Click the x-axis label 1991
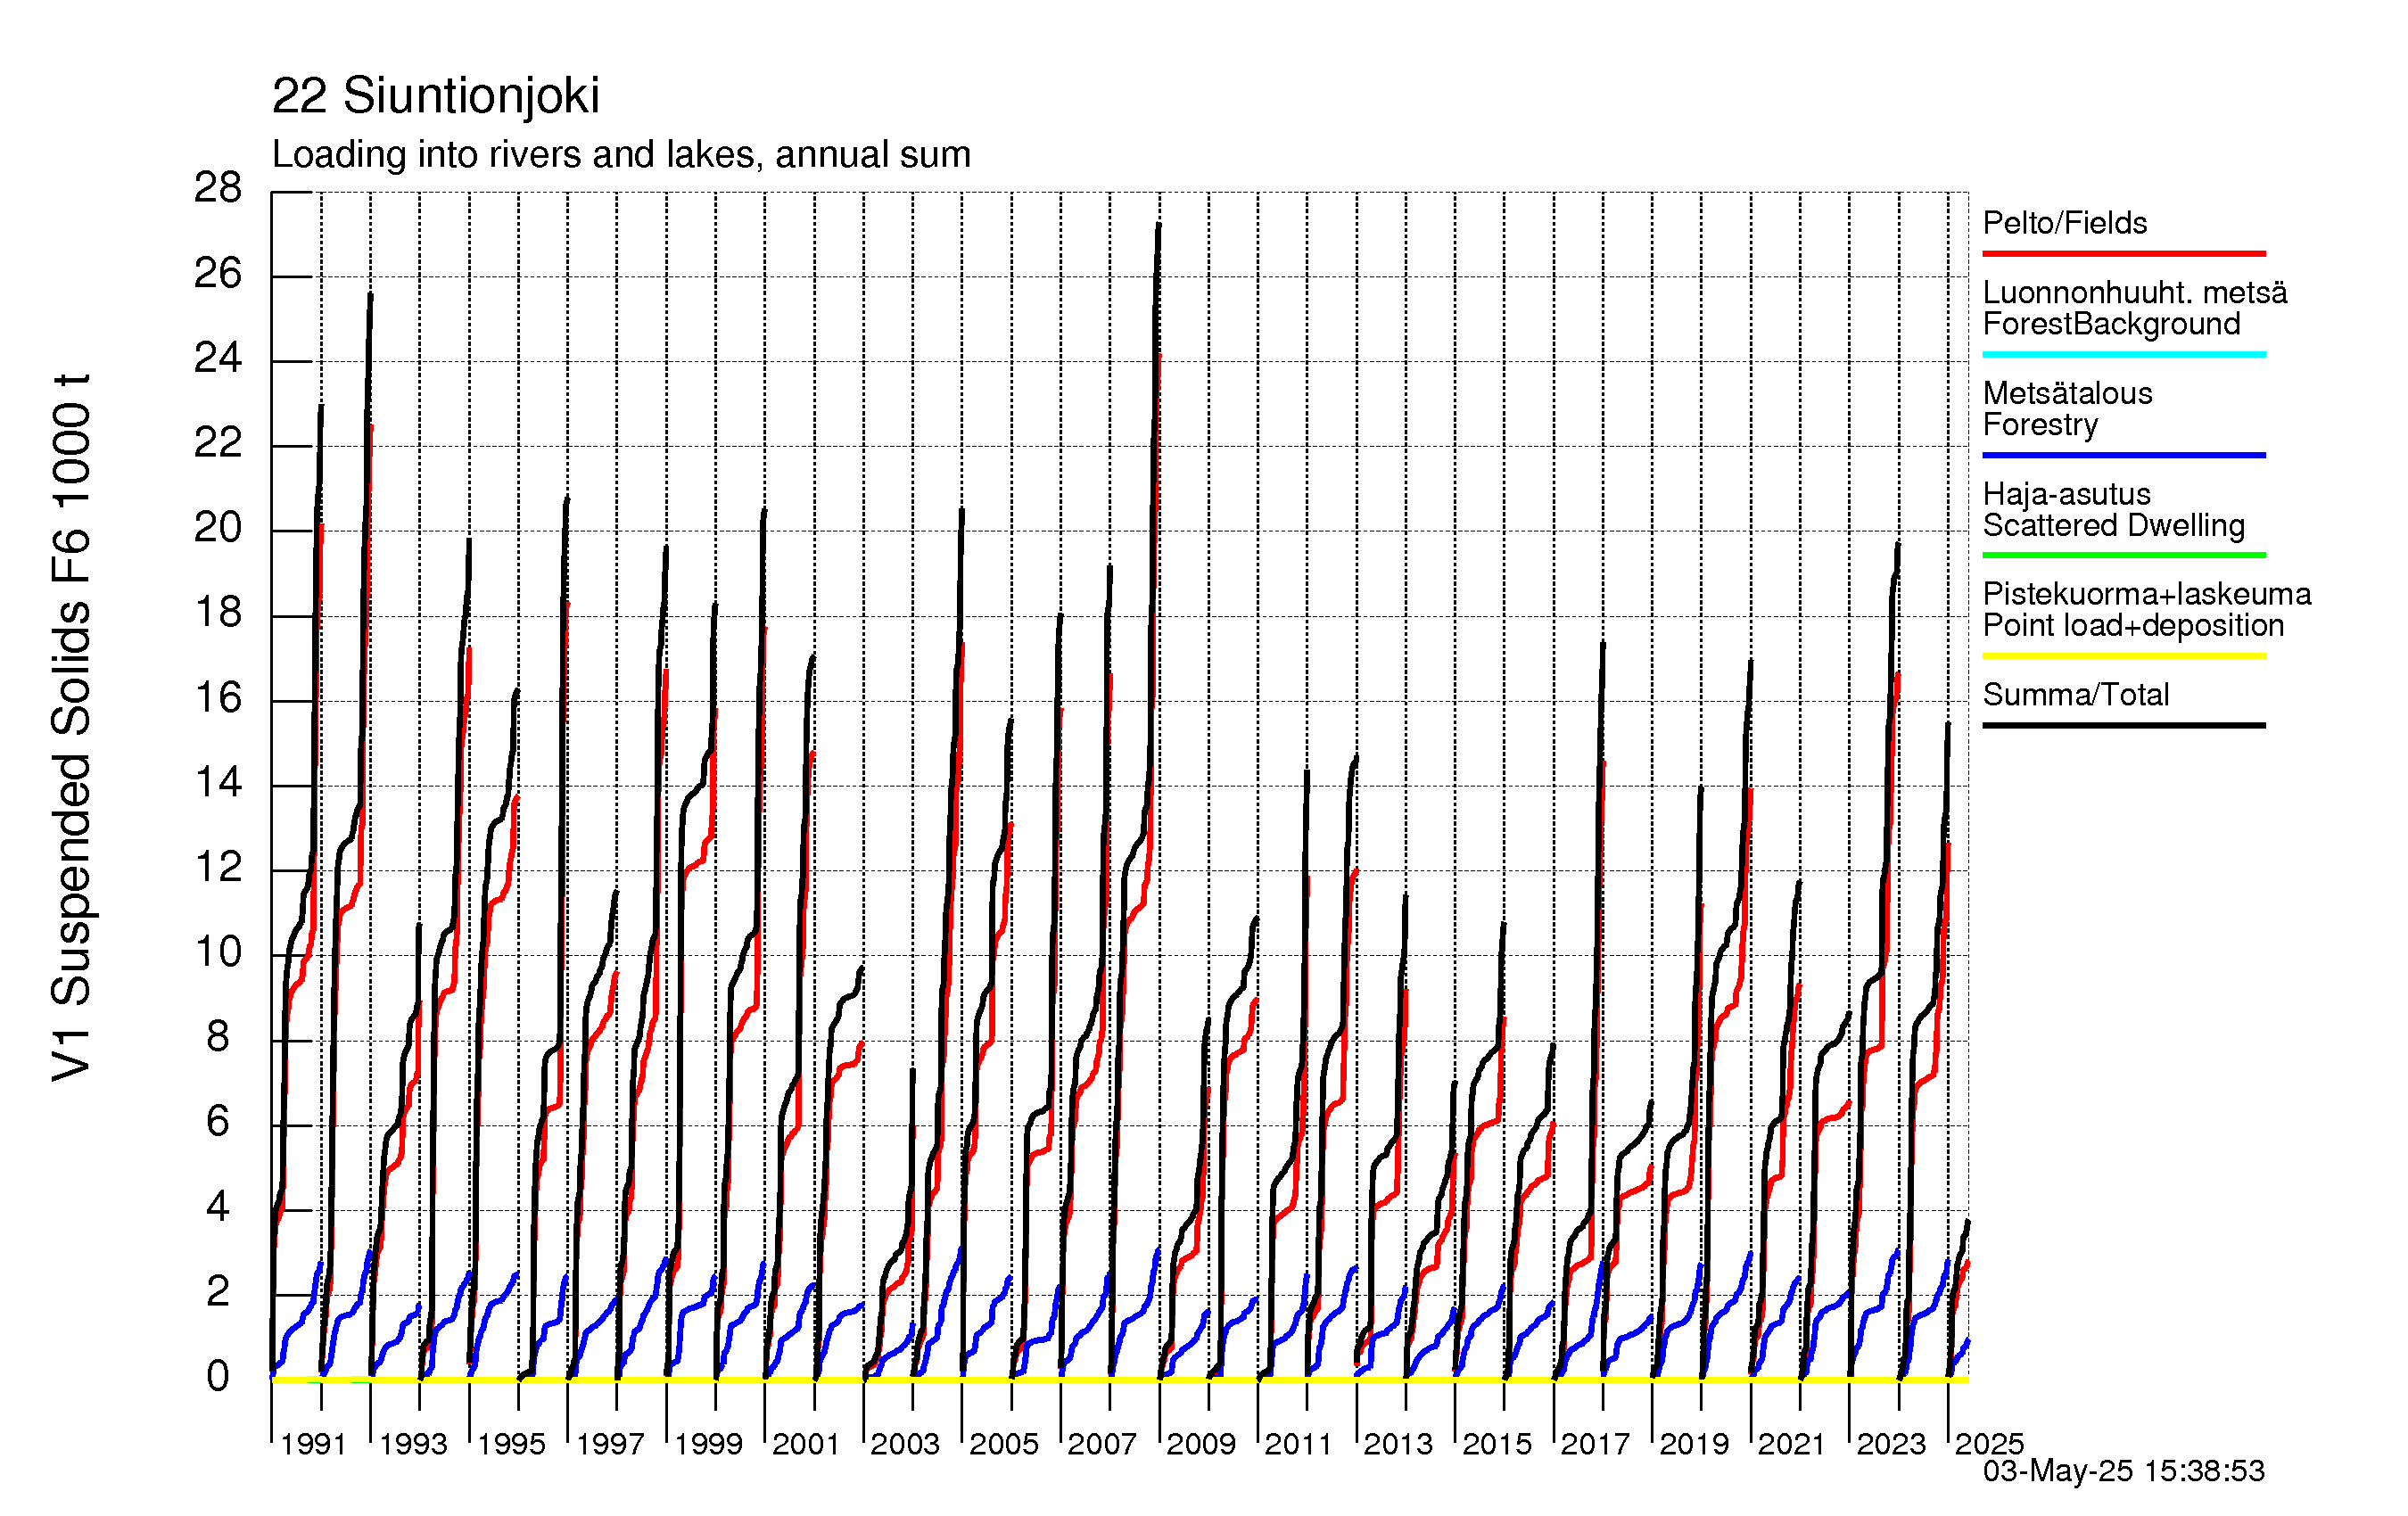Screen dimensions: 2408x1516 (x=313, y=1444)
